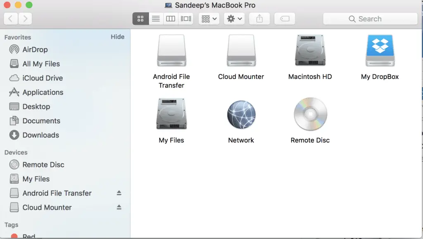Select the Remote Disc CD icon
This screenshot has width=423, height=239.
[310, 114]
